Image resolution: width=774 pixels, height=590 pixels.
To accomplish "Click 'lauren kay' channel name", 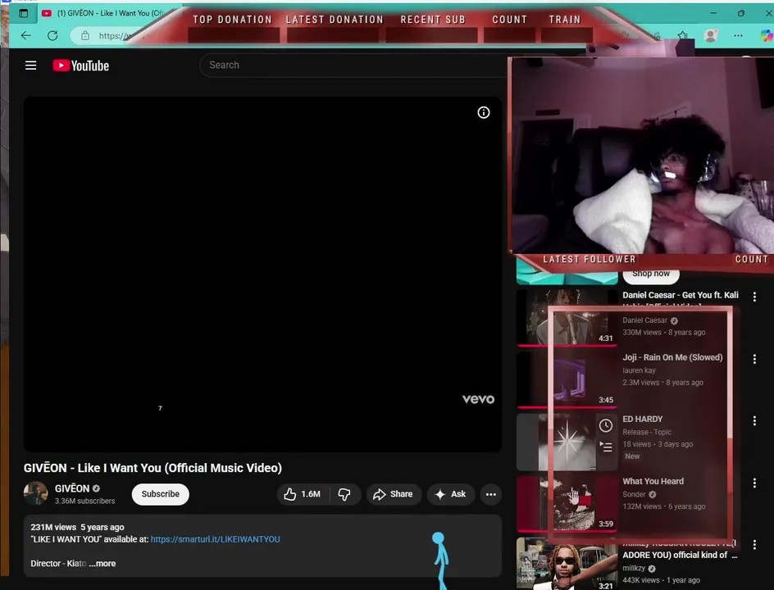I will coord(640,370).
